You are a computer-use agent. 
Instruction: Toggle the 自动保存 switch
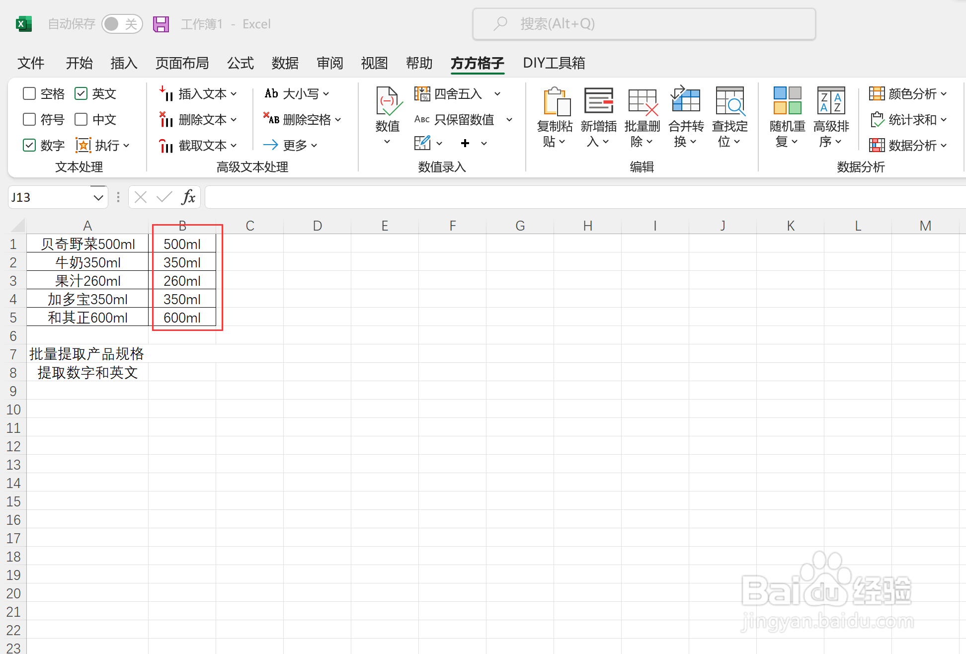tap(122, 24)
